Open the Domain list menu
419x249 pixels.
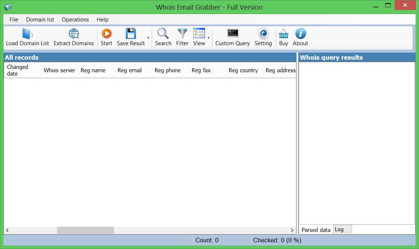[x=40, y=20]
